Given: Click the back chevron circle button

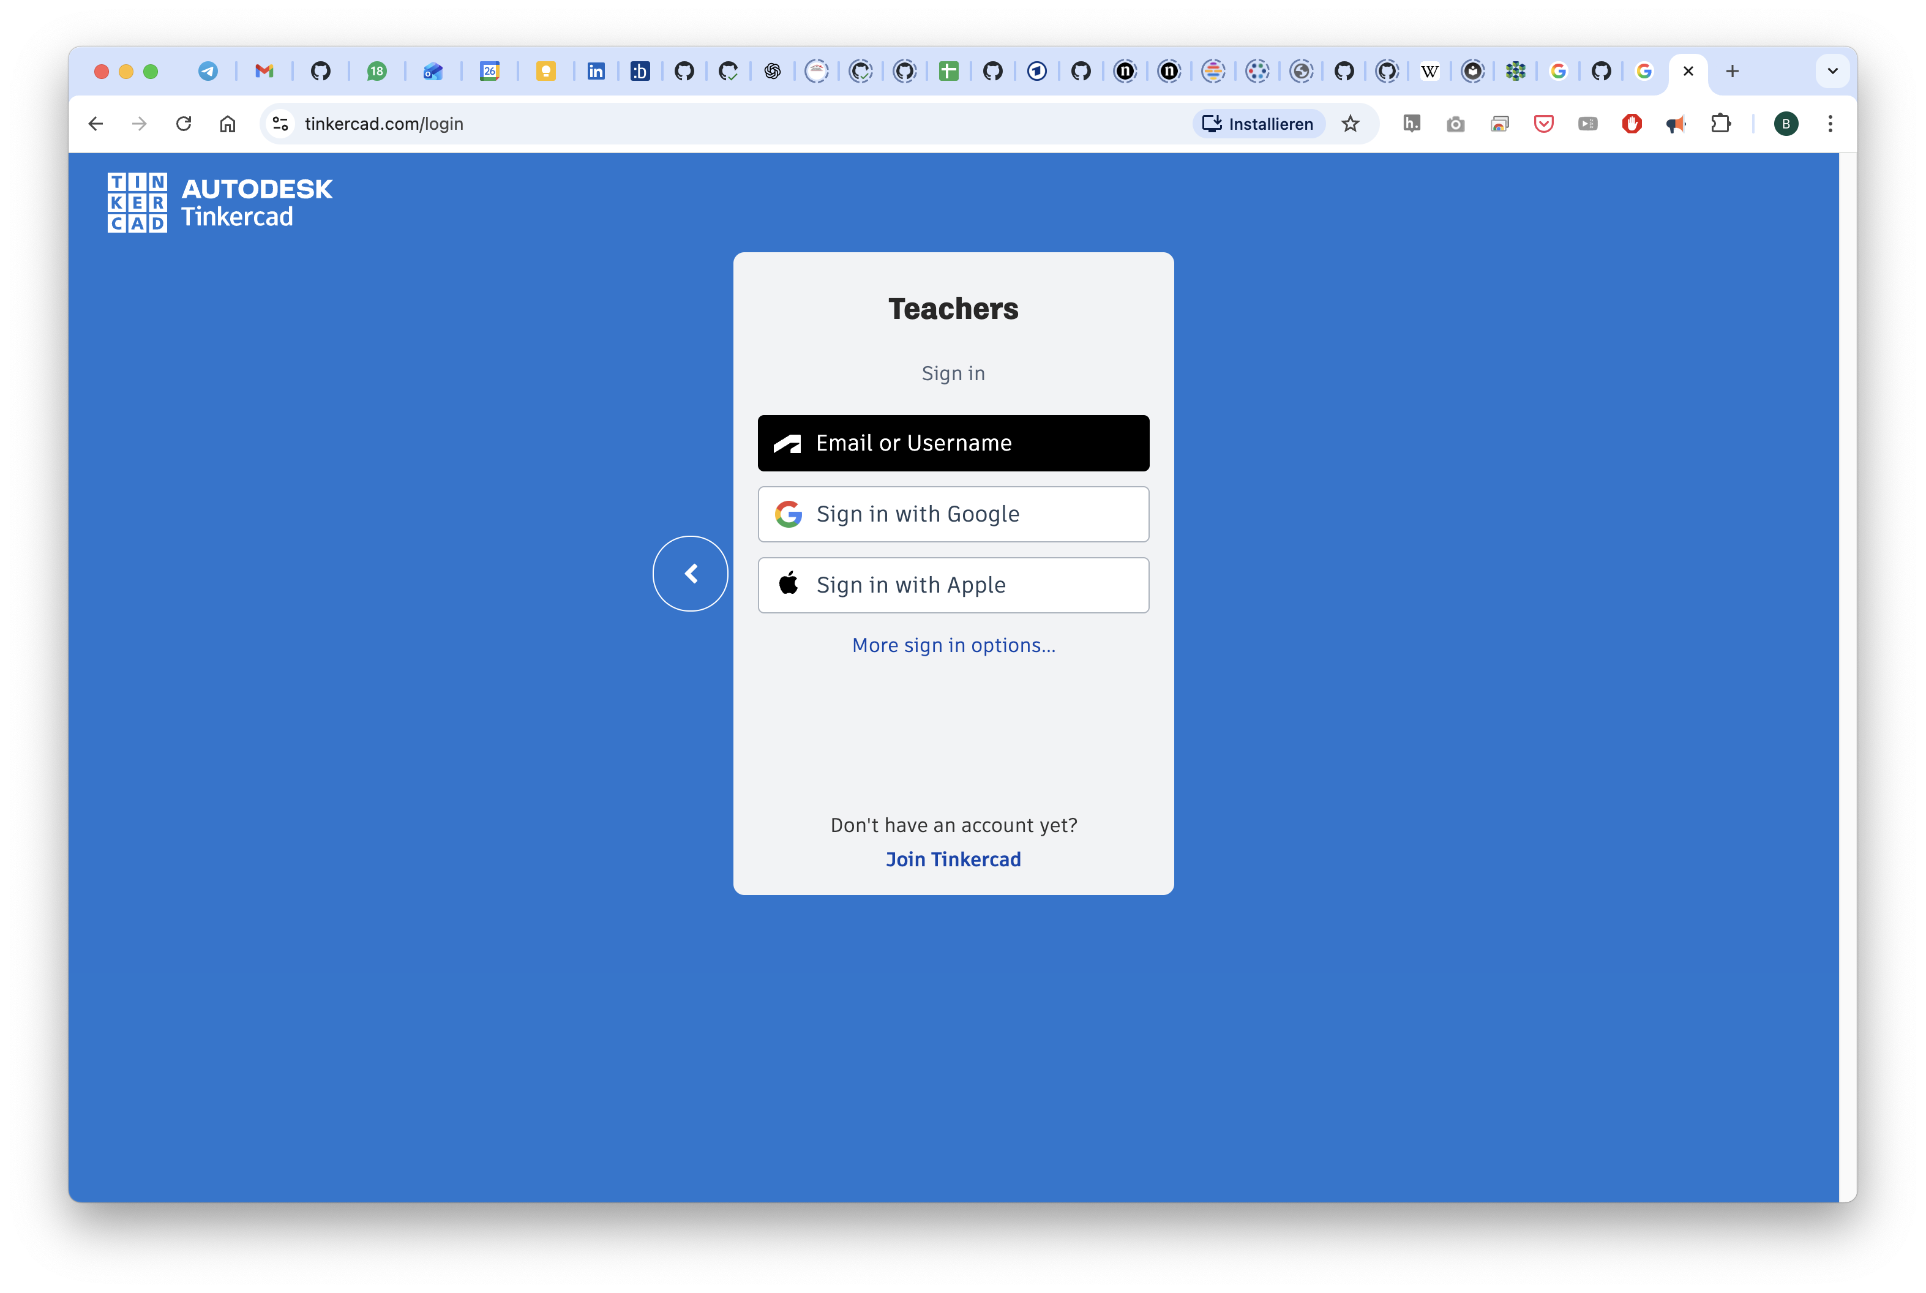Looking at the screenshot, I should tap(690, 573).
